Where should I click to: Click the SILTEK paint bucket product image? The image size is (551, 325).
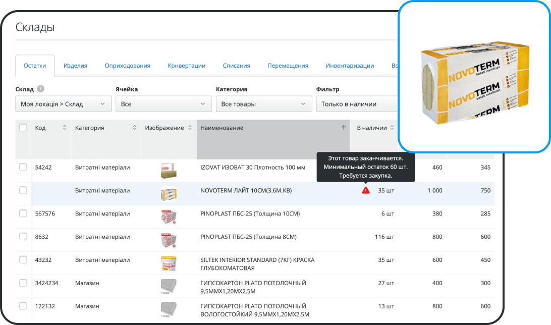169,263
